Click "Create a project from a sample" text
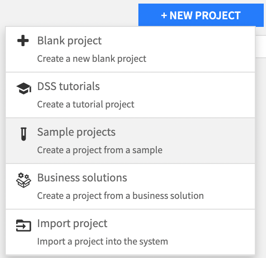Screen dimensions: 266x258 coord(100,150)
